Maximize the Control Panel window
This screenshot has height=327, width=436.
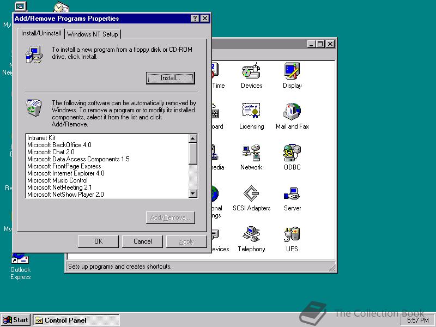[320, 44]
